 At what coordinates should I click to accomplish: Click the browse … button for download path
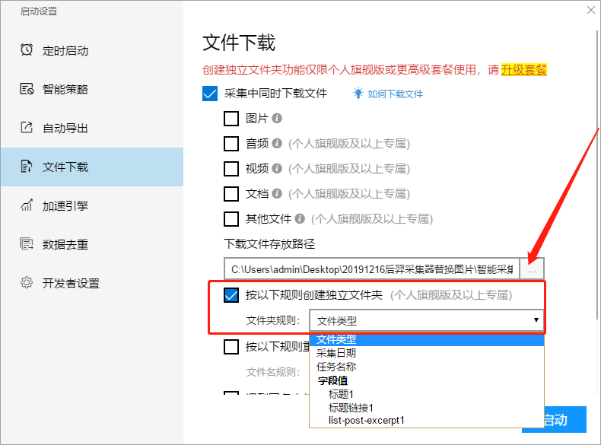532,269
